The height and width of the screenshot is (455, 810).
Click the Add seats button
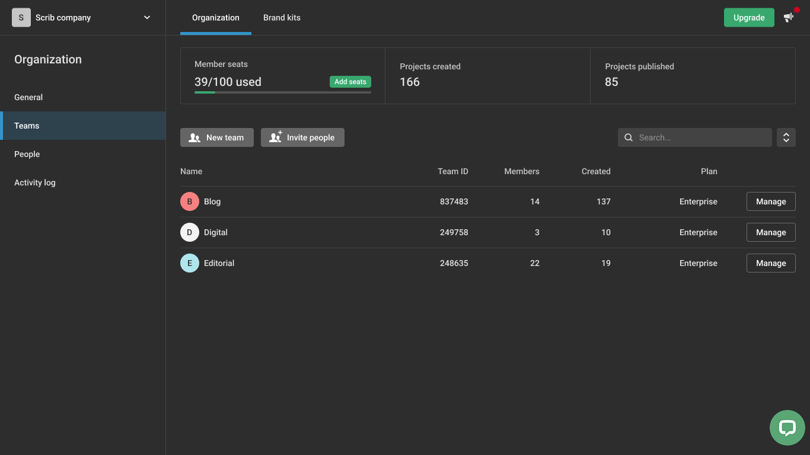click(350, 82)
